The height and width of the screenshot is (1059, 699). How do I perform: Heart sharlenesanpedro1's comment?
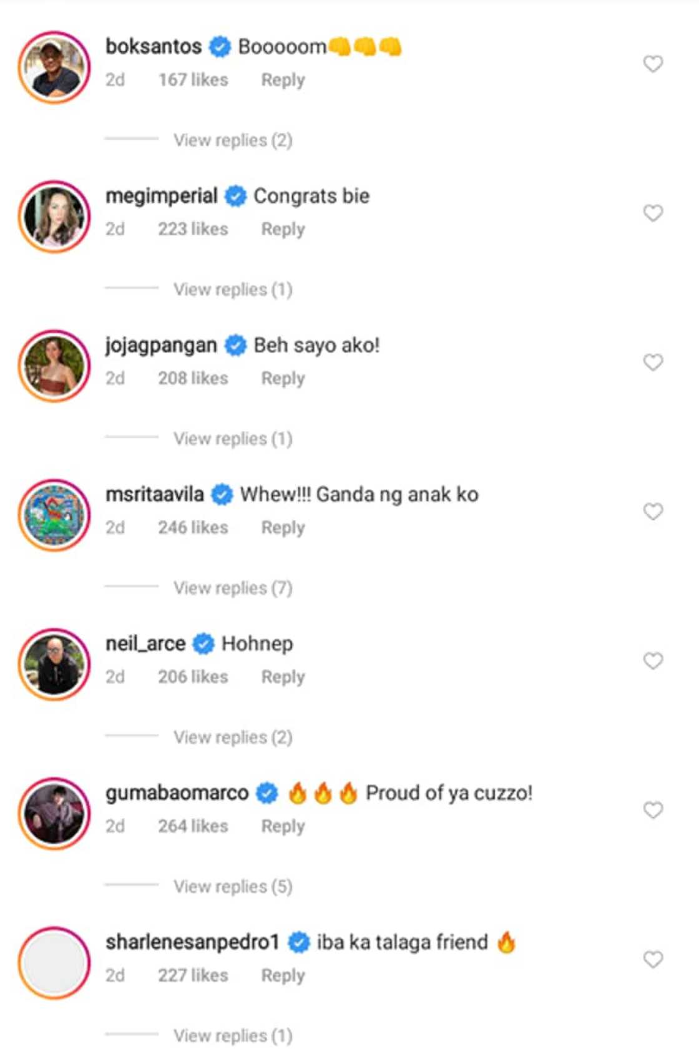pyautogui.click(x=653, y=959)
